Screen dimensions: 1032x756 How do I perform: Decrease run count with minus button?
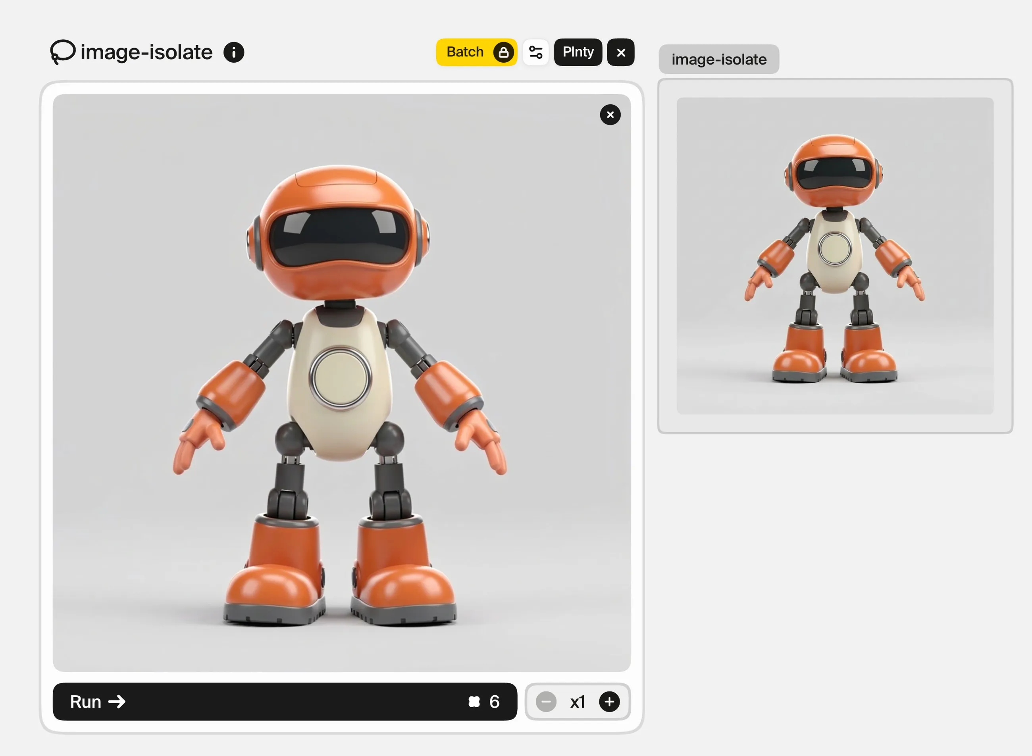pyautogui.click(x=546, y=702)
